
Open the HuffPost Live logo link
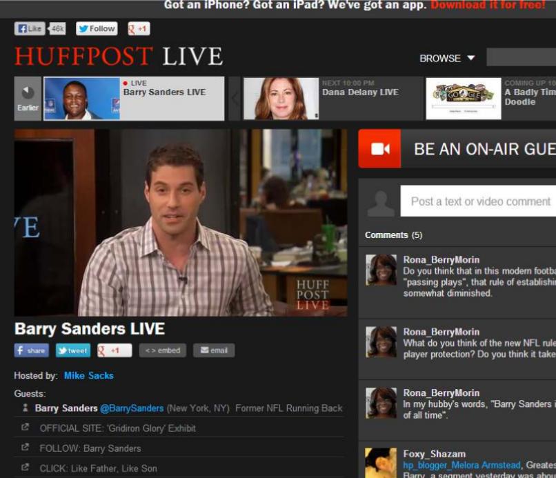tap(119, 56)
